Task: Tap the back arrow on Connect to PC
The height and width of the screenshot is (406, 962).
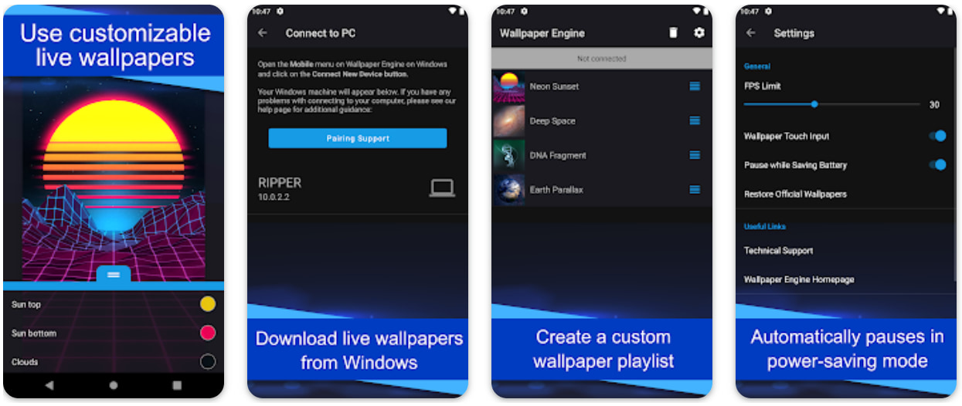Action: [x=263, y=33]
